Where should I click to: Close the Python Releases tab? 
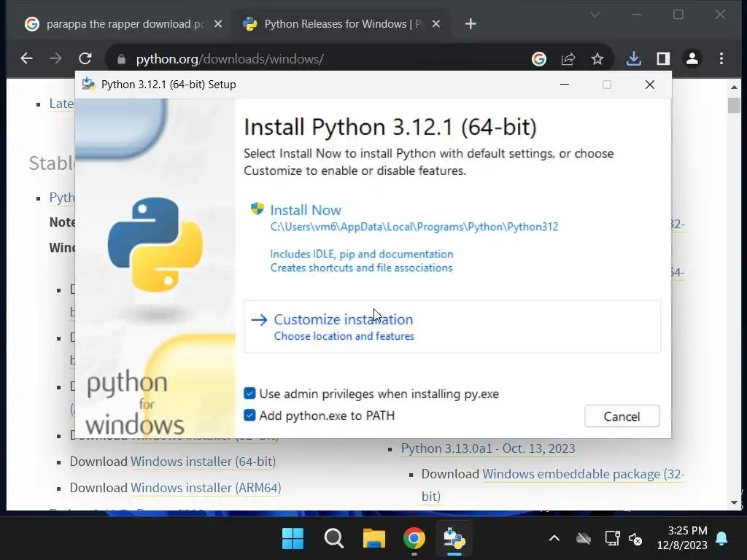click(x=436, y=24)
